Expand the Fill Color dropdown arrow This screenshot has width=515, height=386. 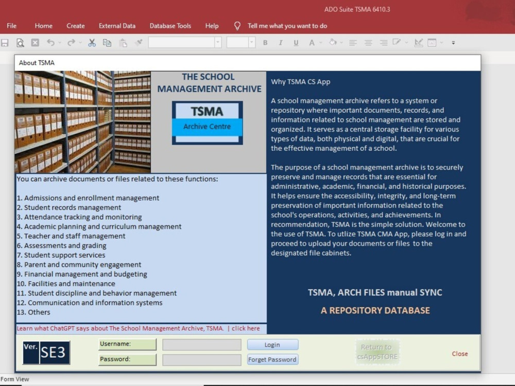pos(341,43)
